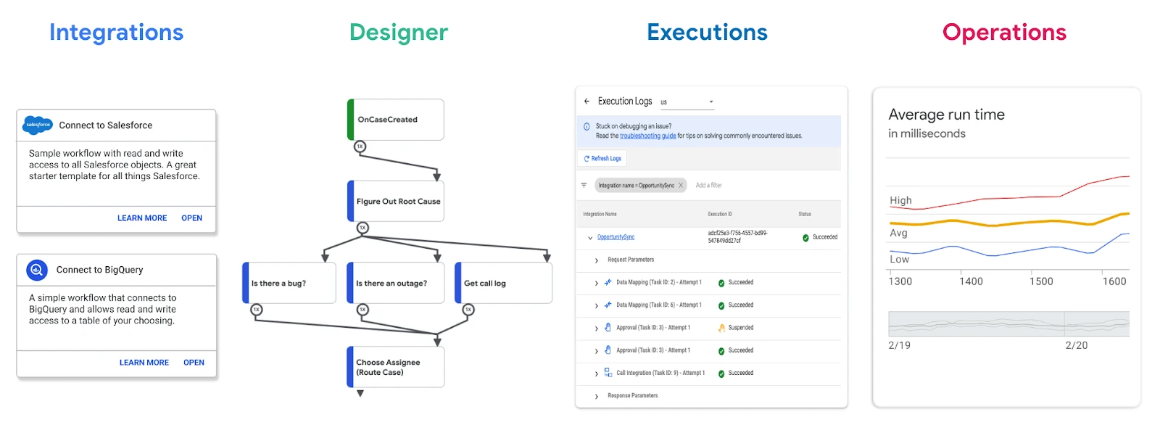Click the Integration Name column header

600,214
